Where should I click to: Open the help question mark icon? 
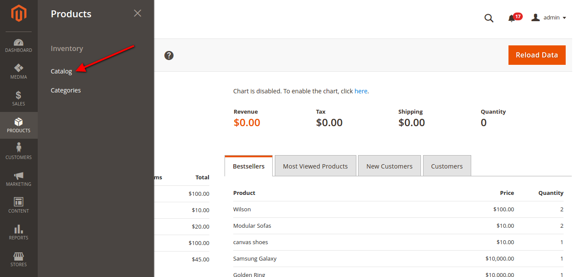coord(169,55)
